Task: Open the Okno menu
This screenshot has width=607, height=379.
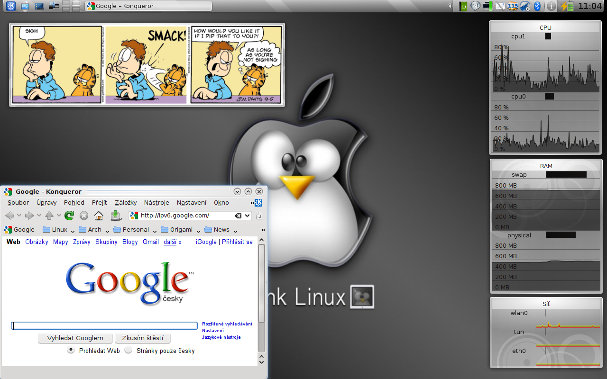Action: pos(221,202)
